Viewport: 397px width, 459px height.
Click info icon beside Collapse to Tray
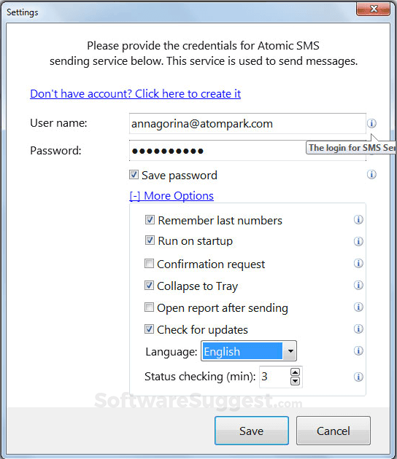tap(358, 285)
